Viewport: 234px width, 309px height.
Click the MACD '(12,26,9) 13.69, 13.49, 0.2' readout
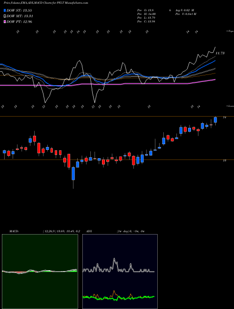(x=61, y=231)
